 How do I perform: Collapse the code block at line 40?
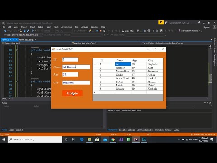pyautogui.click(x=17, y=50)
